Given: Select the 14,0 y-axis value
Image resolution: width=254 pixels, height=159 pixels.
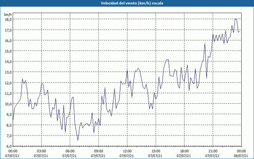Looking at the screenshot, I should 8,62.
